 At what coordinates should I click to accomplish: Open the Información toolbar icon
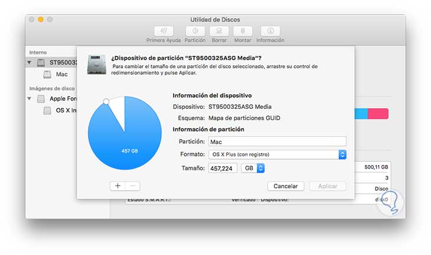pyautogui.click(x=270, y=31)
